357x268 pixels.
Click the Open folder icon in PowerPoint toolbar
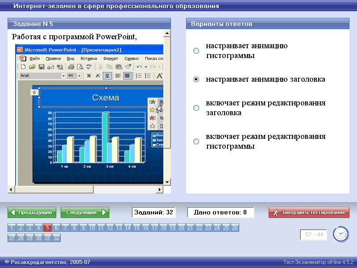[x=32, y=67]
